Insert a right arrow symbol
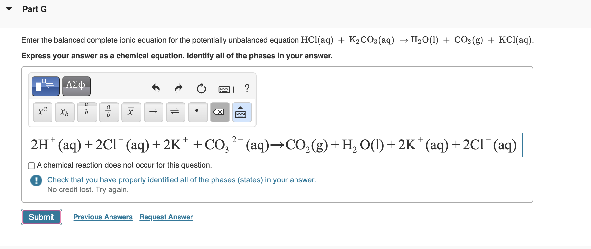The width and height of the screenshot is (591, 249). (x=153, y=112)
